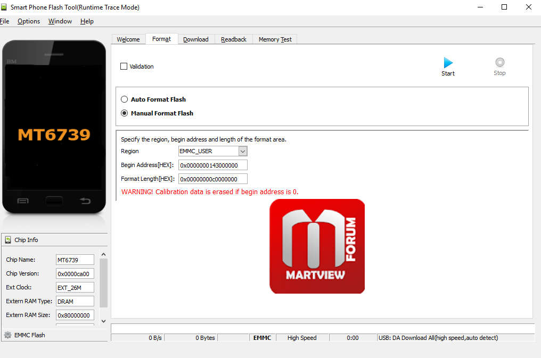Open the Options menu
This screenshot has width=541, height=358.
tap(29, 21)
